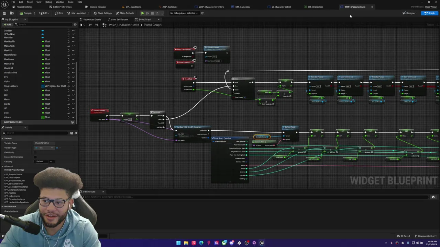Select the In Delta Time variable
The image size is (440, 247).
pyautogui.click(x=10, y=73)
